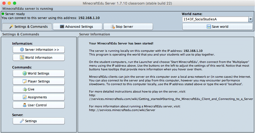Click the floppy disk icon on Save world
The width and height of the screenshot is (255, 133).
(209, 27)
